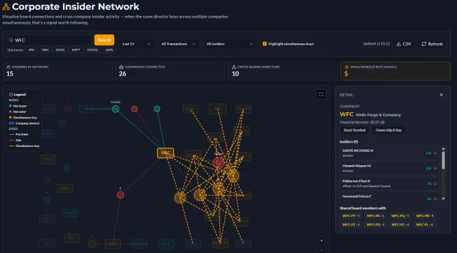Select insider Hewett Wayne M.
The height and width of the screenshot is (253, 457).
tap(389, 168)
